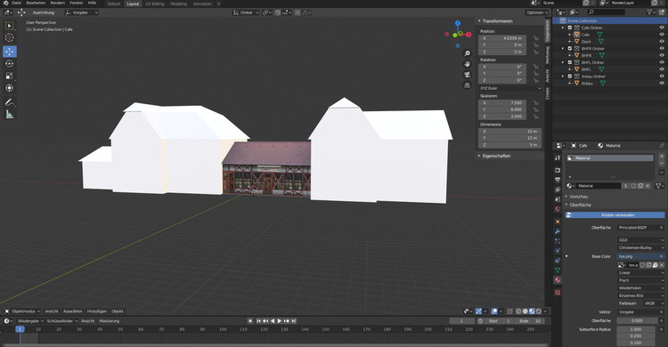Activate the Rotate tool in toolbar
The width and height of the screenshot is (668, 347).
tap(10, 64)
